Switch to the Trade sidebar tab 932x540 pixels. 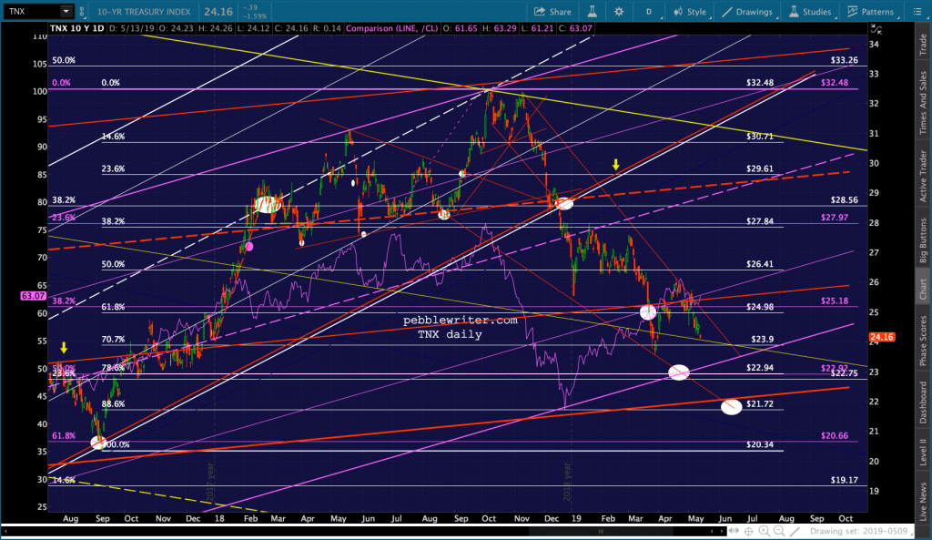pos(923,46)
